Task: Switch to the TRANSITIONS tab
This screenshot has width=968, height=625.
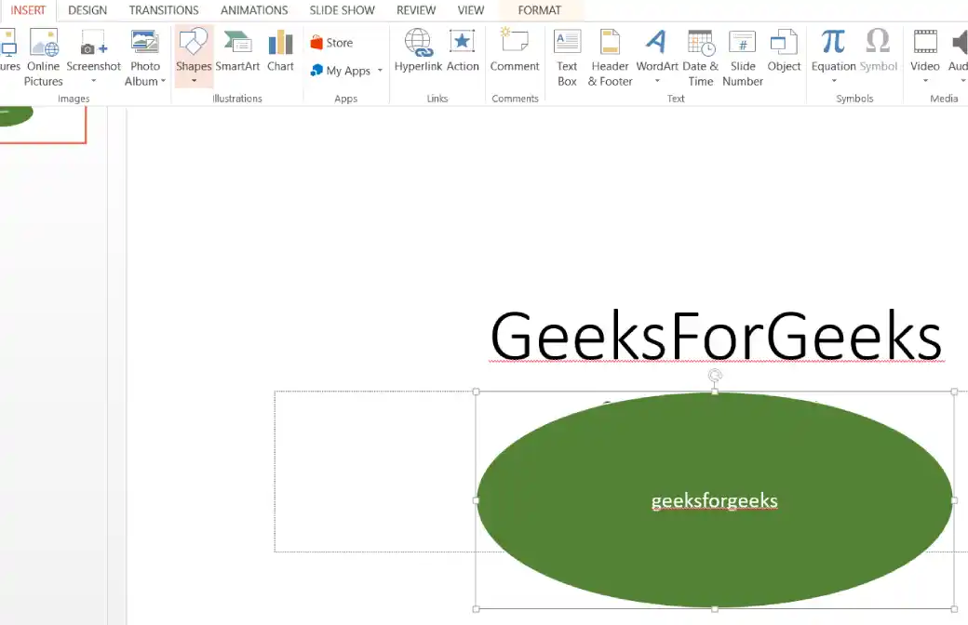Action: point(164,10)
